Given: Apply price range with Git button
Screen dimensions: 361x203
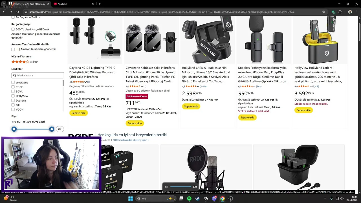Looking at the screenshot, I should (60, 129).
